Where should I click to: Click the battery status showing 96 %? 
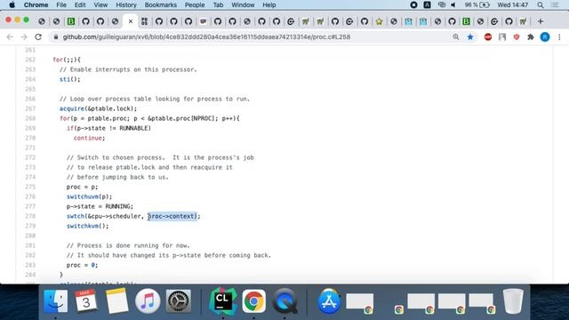click(x=477, y=5)
